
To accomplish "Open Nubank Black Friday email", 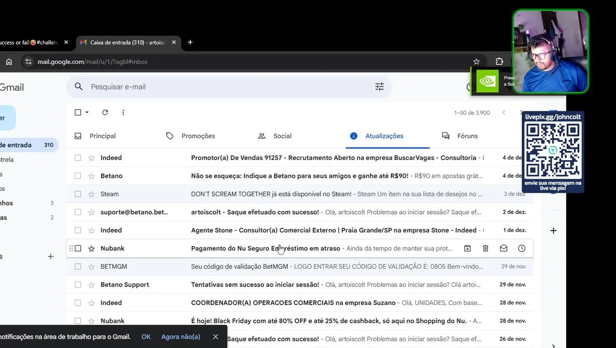I will click(300, 321).
